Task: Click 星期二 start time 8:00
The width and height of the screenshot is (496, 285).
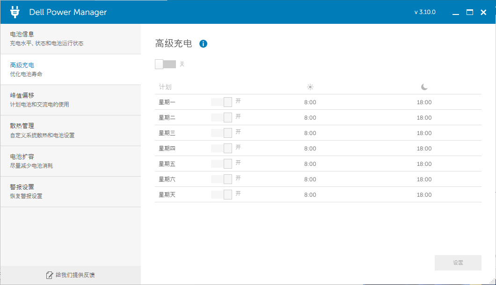Action: pyautogui.click(x=310, y=118)
